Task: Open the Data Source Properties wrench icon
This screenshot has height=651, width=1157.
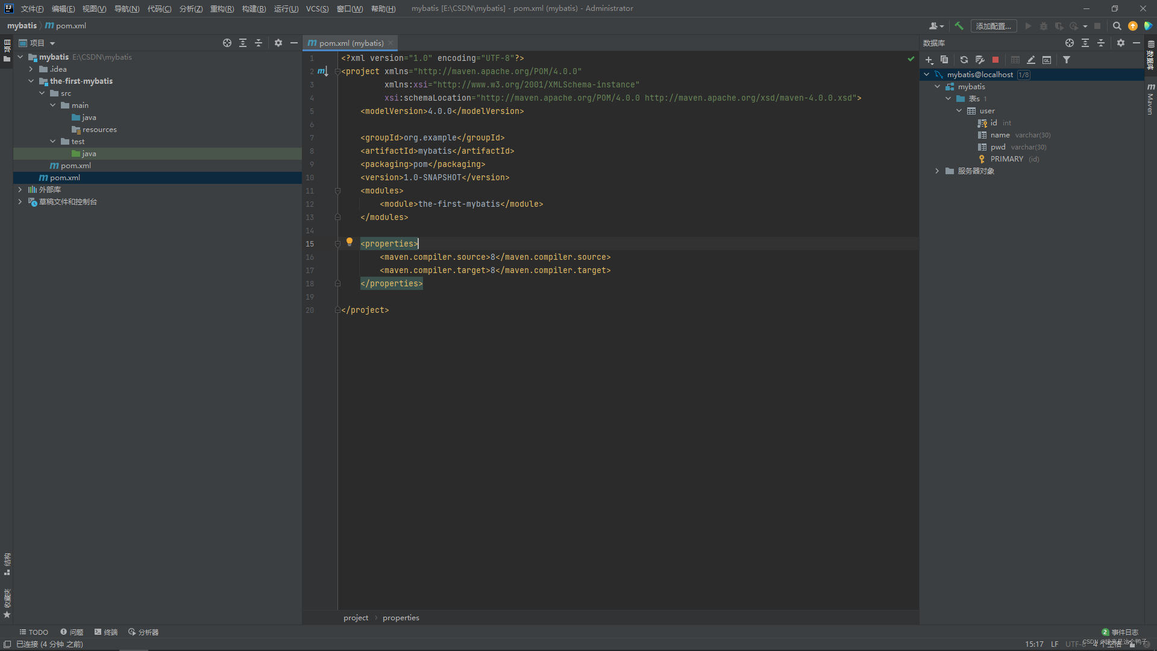Action: (x=980, y=60)
